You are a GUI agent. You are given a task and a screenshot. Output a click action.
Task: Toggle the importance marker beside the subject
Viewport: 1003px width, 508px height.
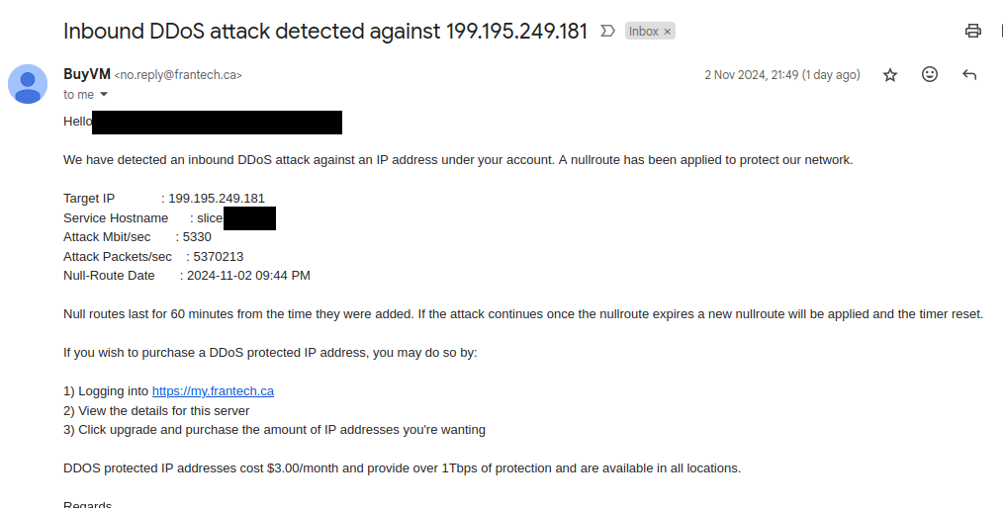(x=607, y=31)
